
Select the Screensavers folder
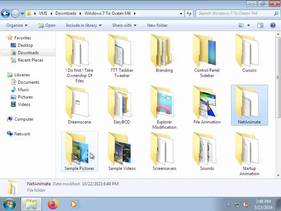click(164, 152)
